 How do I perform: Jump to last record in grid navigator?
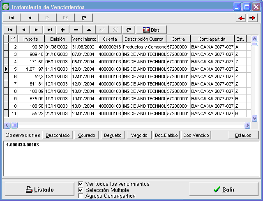(x=49, y=30)
